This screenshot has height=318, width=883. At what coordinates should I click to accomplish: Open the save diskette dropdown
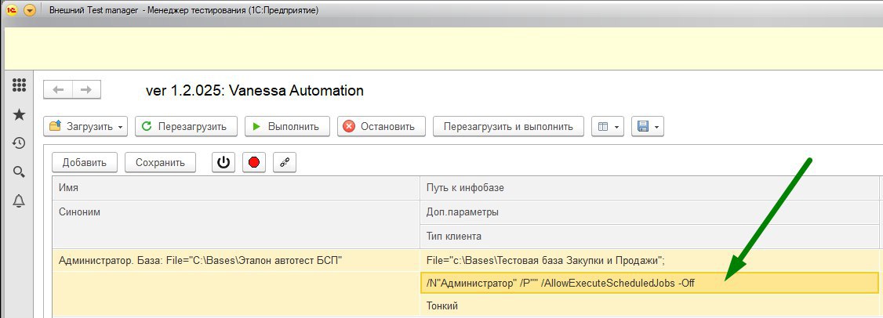[x=648, y=127]
